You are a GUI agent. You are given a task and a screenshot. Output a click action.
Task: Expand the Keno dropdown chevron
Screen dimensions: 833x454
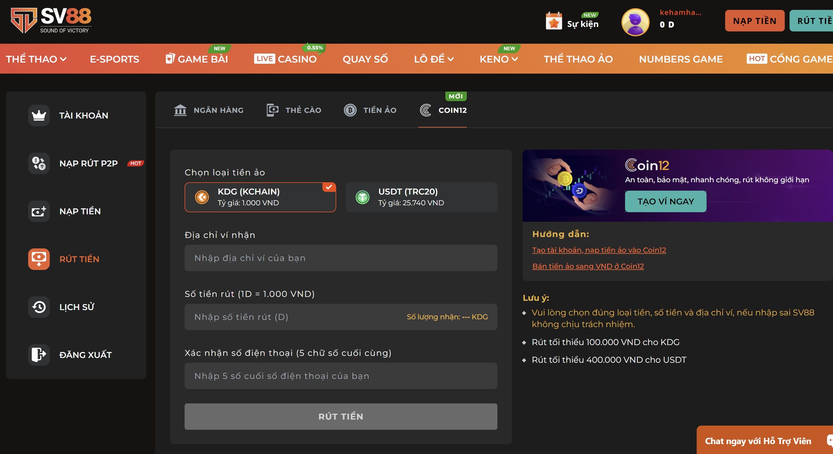pyautogui.click(x=515, y=59)
